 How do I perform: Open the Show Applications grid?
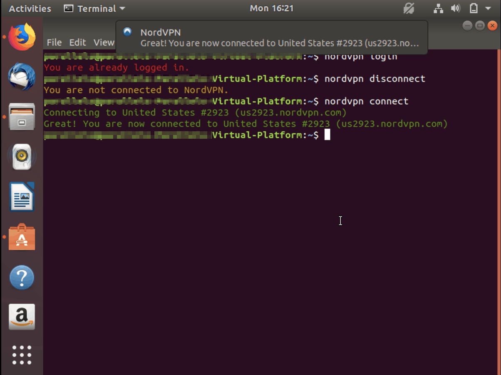coord(22,355)
